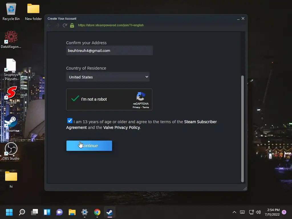Click the Confirm your Address label
The width and height of the screenshot is (292, 219).
86,43
